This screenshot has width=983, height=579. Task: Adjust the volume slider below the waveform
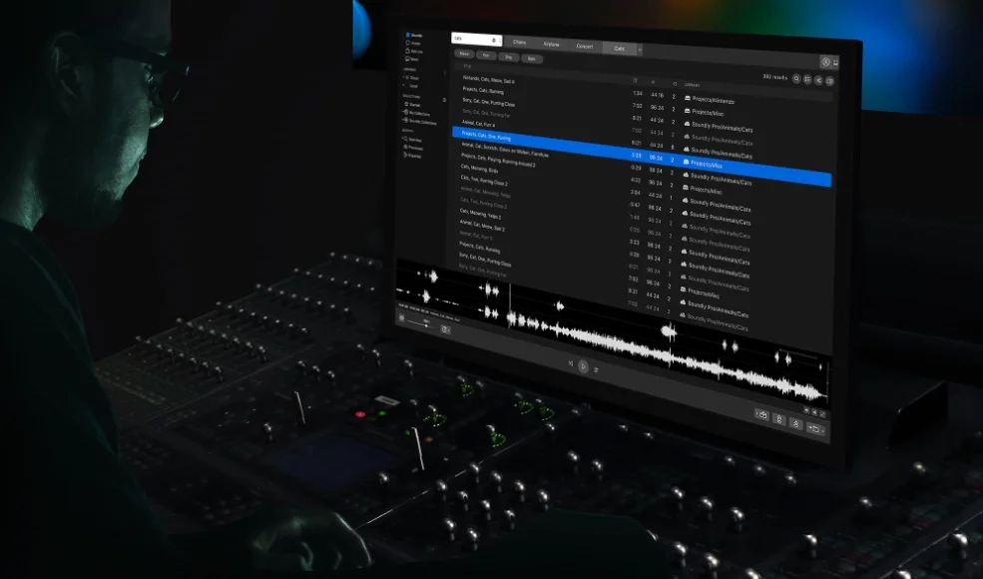point(419,324)
